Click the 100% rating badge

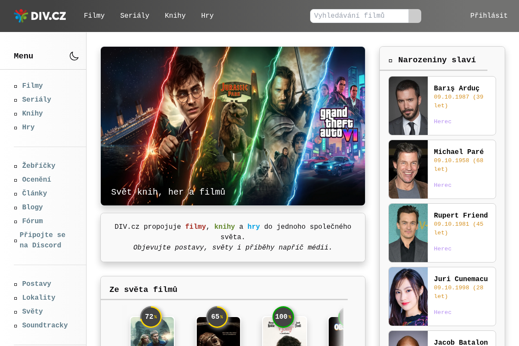(x=283, y=317)
